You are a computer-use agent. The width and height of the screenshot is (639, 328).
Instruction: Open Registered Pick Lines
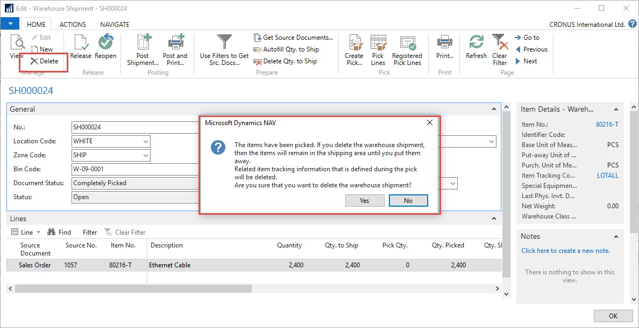click(407, 43)
